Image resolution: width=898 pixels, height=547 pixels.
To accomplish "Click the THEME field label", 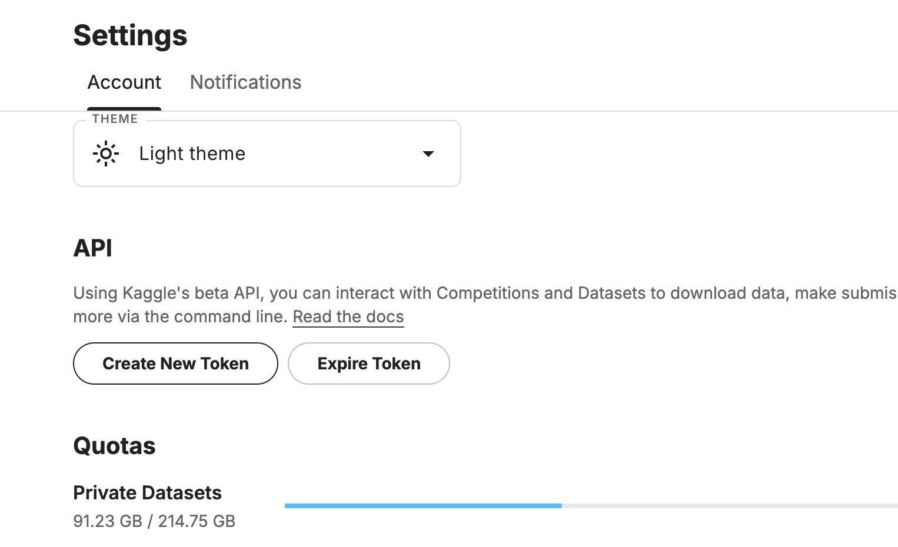I will 115,119.
